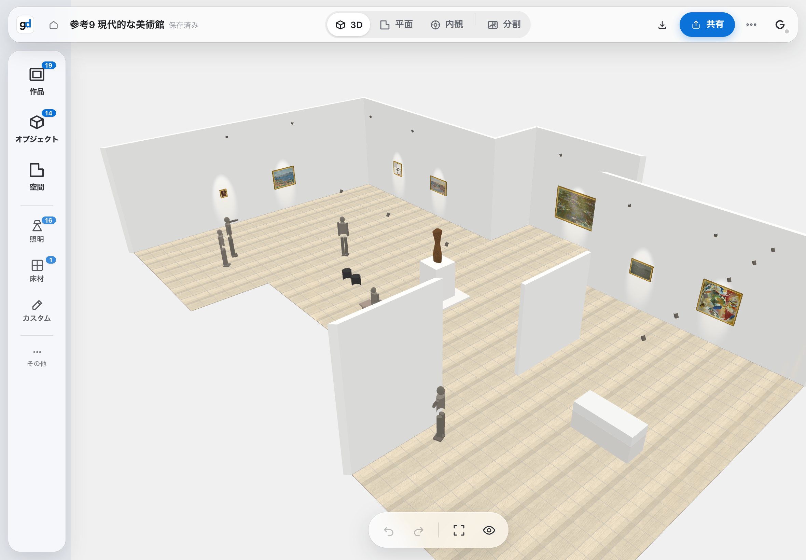Open the 空間 space panel
806x560 pixels.
[x=37, y=177]
